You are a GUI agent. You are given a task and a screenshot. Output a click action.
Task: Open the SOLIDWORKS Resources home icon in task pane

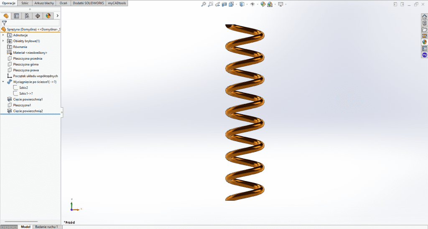[424, 17]
